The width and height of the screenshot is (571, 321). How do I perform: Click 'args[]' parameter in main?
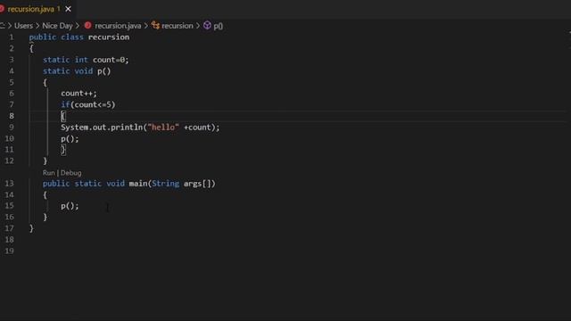click(x=197, y=184)
